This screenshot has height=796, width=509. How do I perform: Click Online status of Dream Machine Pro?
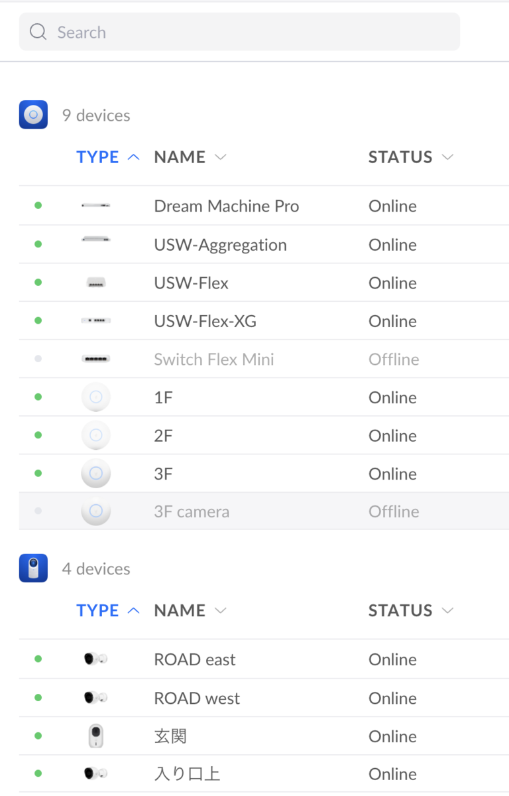[392, 206]
